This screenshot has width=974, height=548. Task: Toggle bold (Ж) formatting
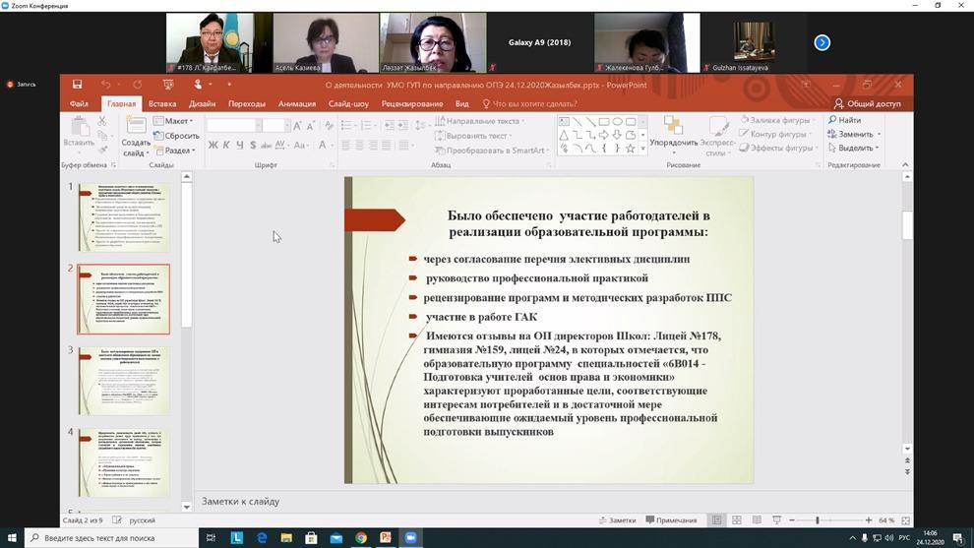(x=213, y=146)
